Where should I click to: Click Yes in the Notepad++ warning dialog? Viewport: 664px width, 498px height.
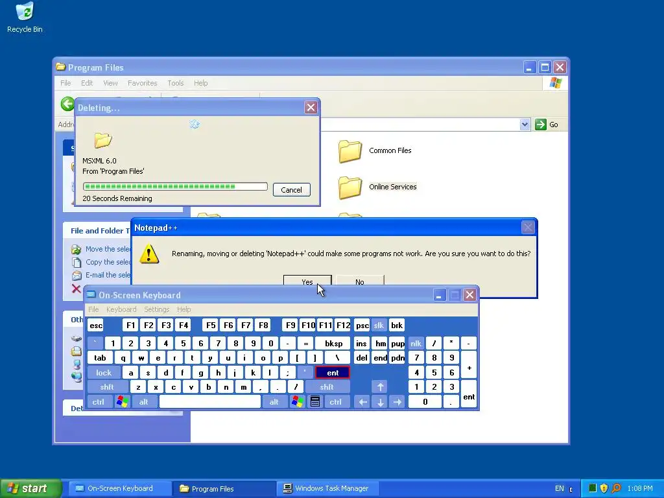307,280
